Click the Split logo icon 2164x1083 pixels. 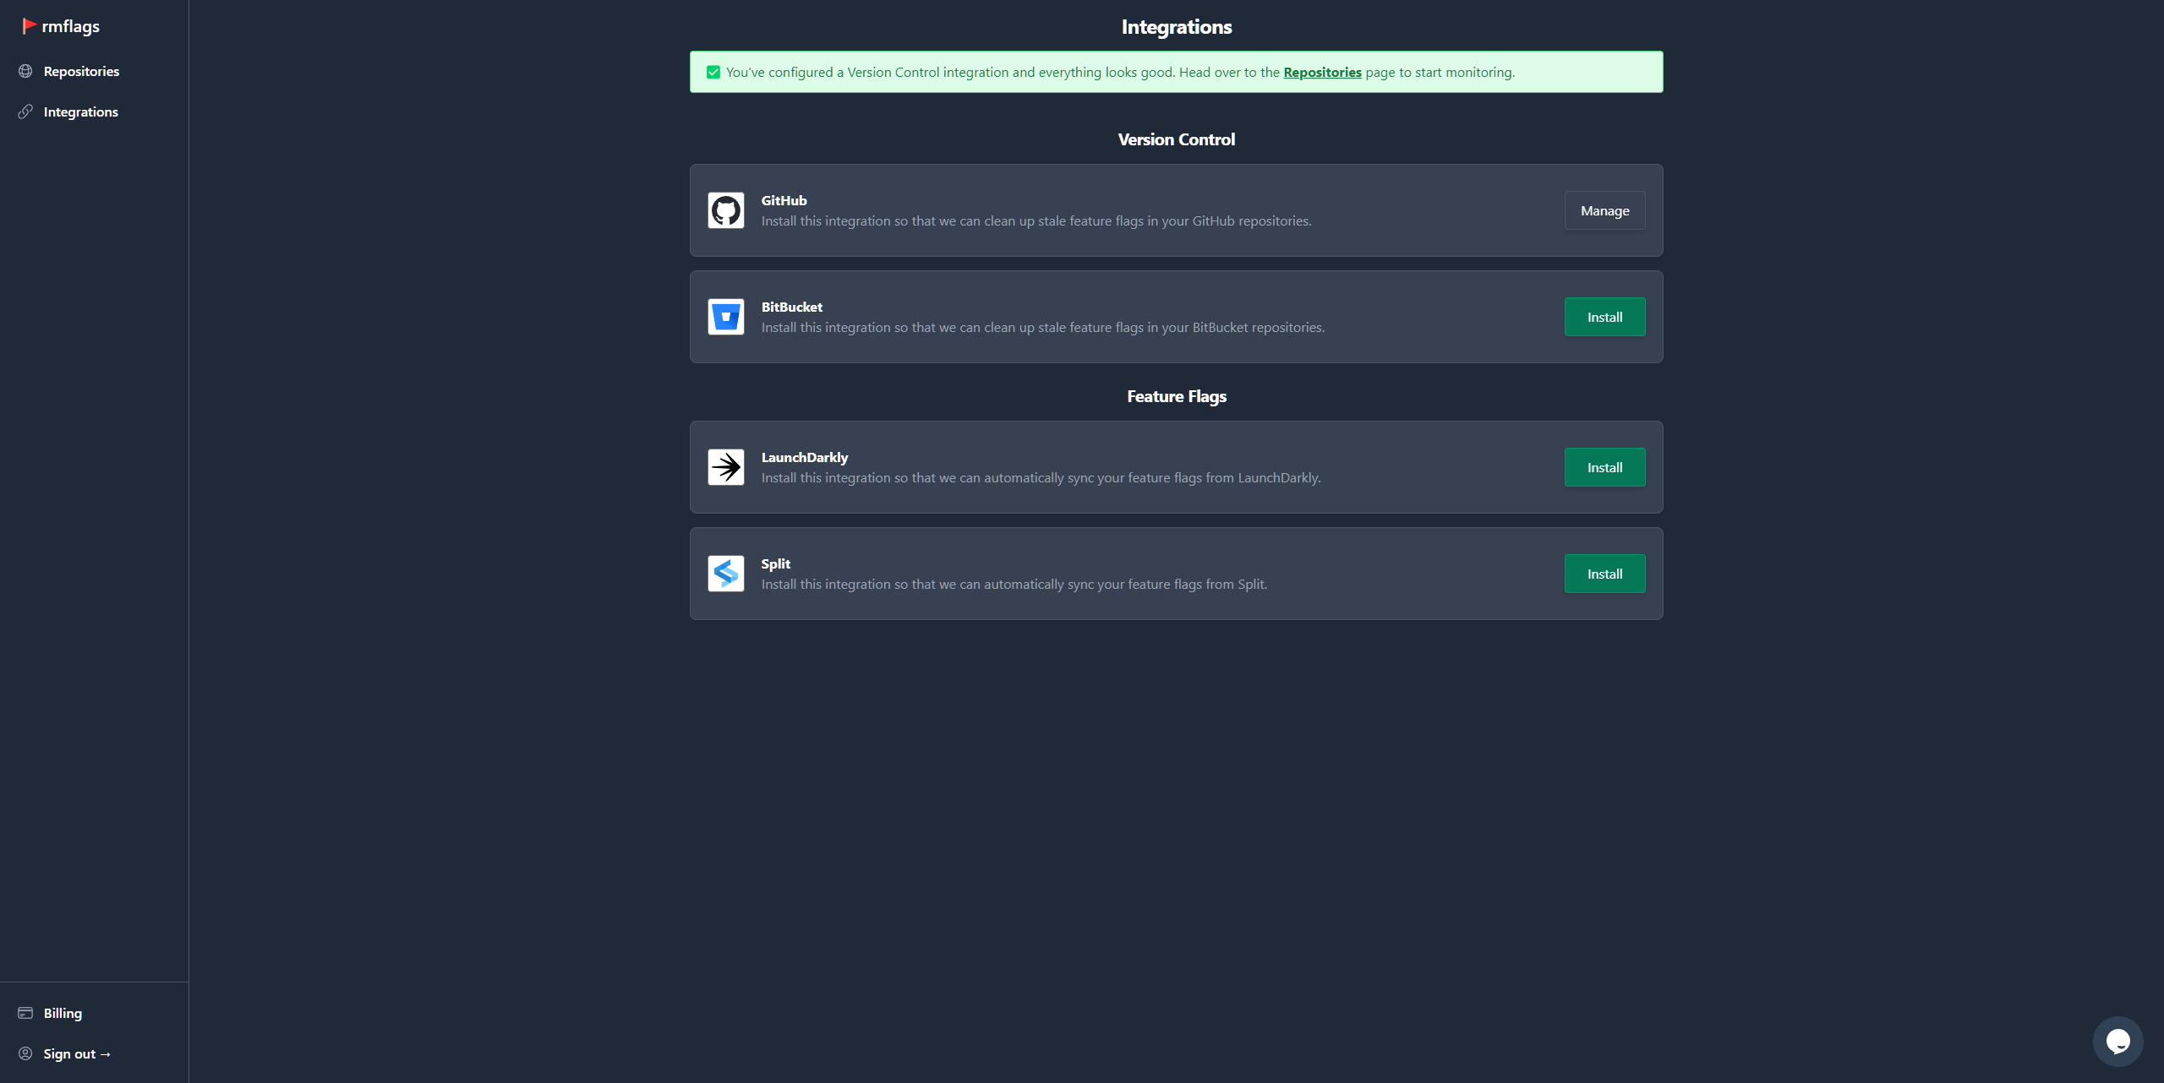[x=725, y=574]
